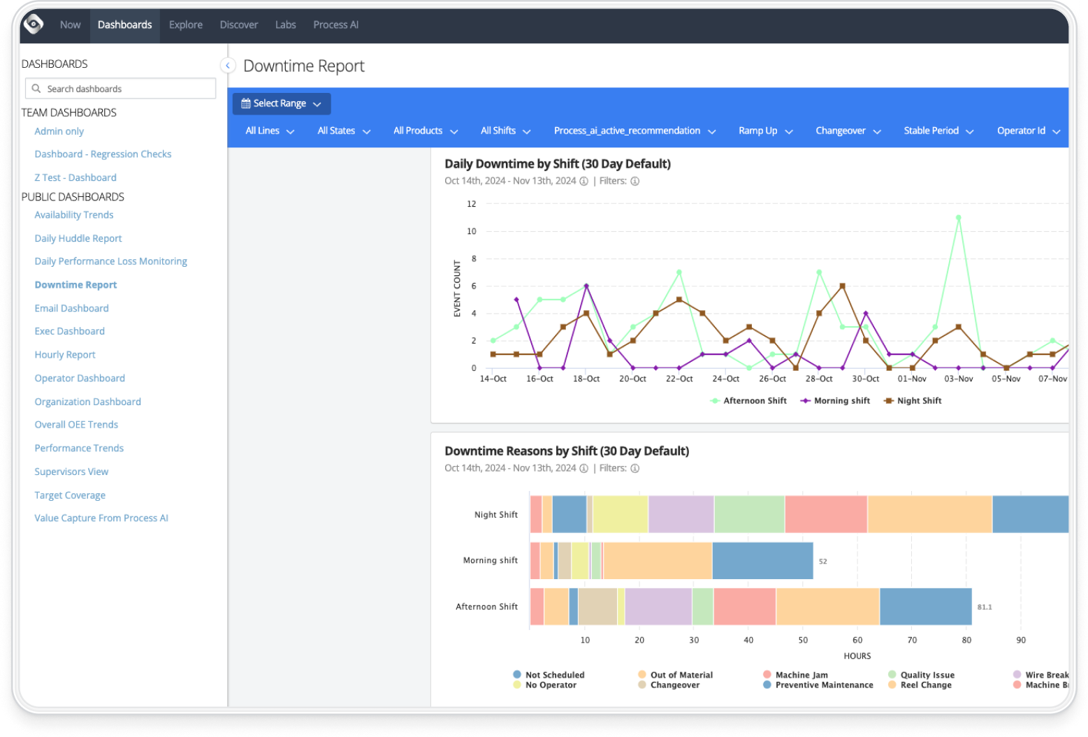Click the info icon next to Downtime Reasons Filters

pos(634,468)
